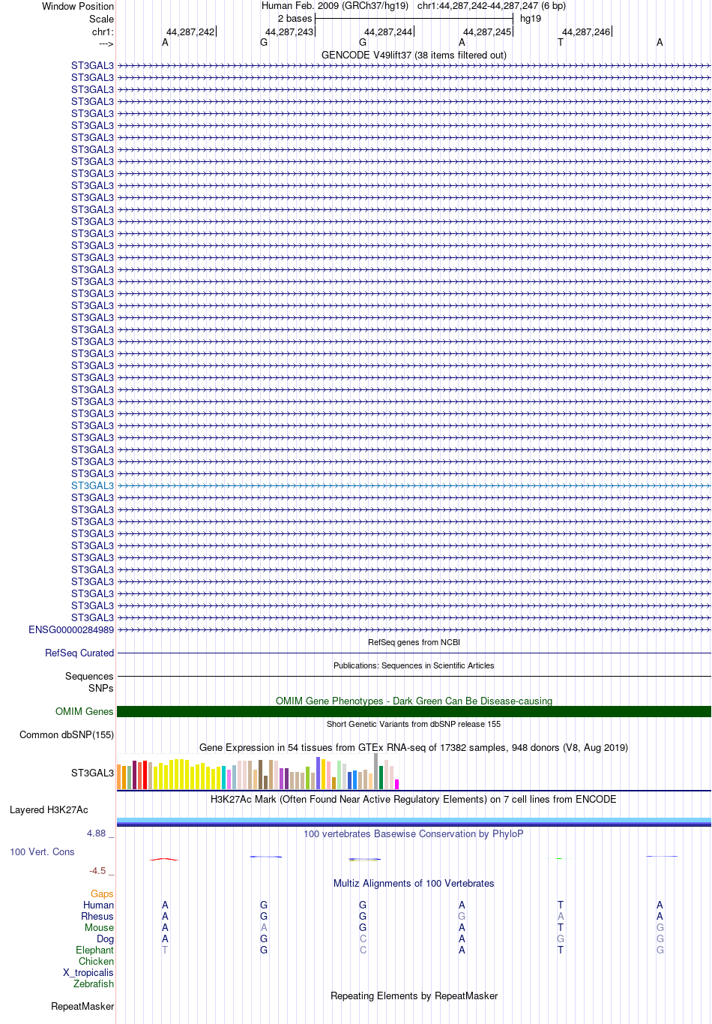The height and width of the screenshot is (1024, 712).
Task: Open the Common dbSNP(155) track label
Action: (x=67, y=734)
